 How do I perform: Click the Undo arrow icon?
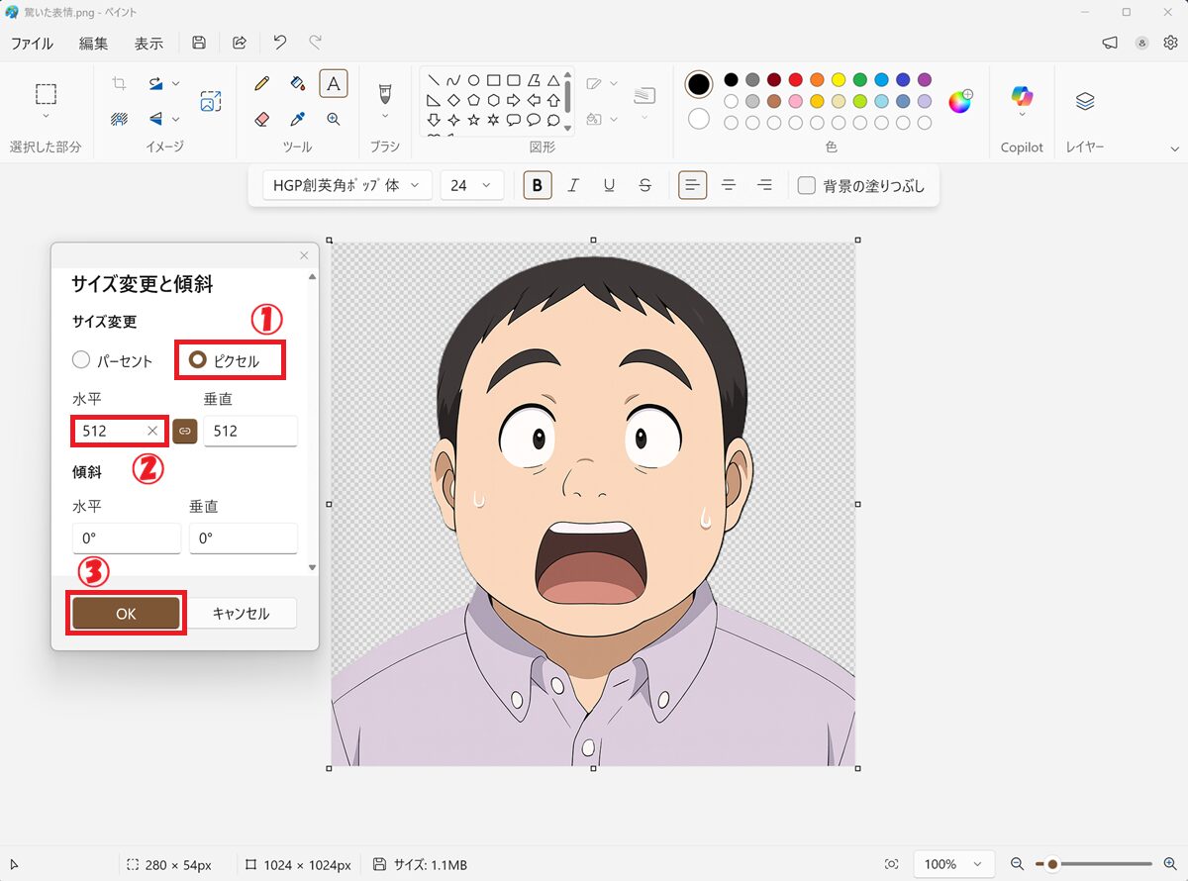pyautogui.click(x=280, y=43)
